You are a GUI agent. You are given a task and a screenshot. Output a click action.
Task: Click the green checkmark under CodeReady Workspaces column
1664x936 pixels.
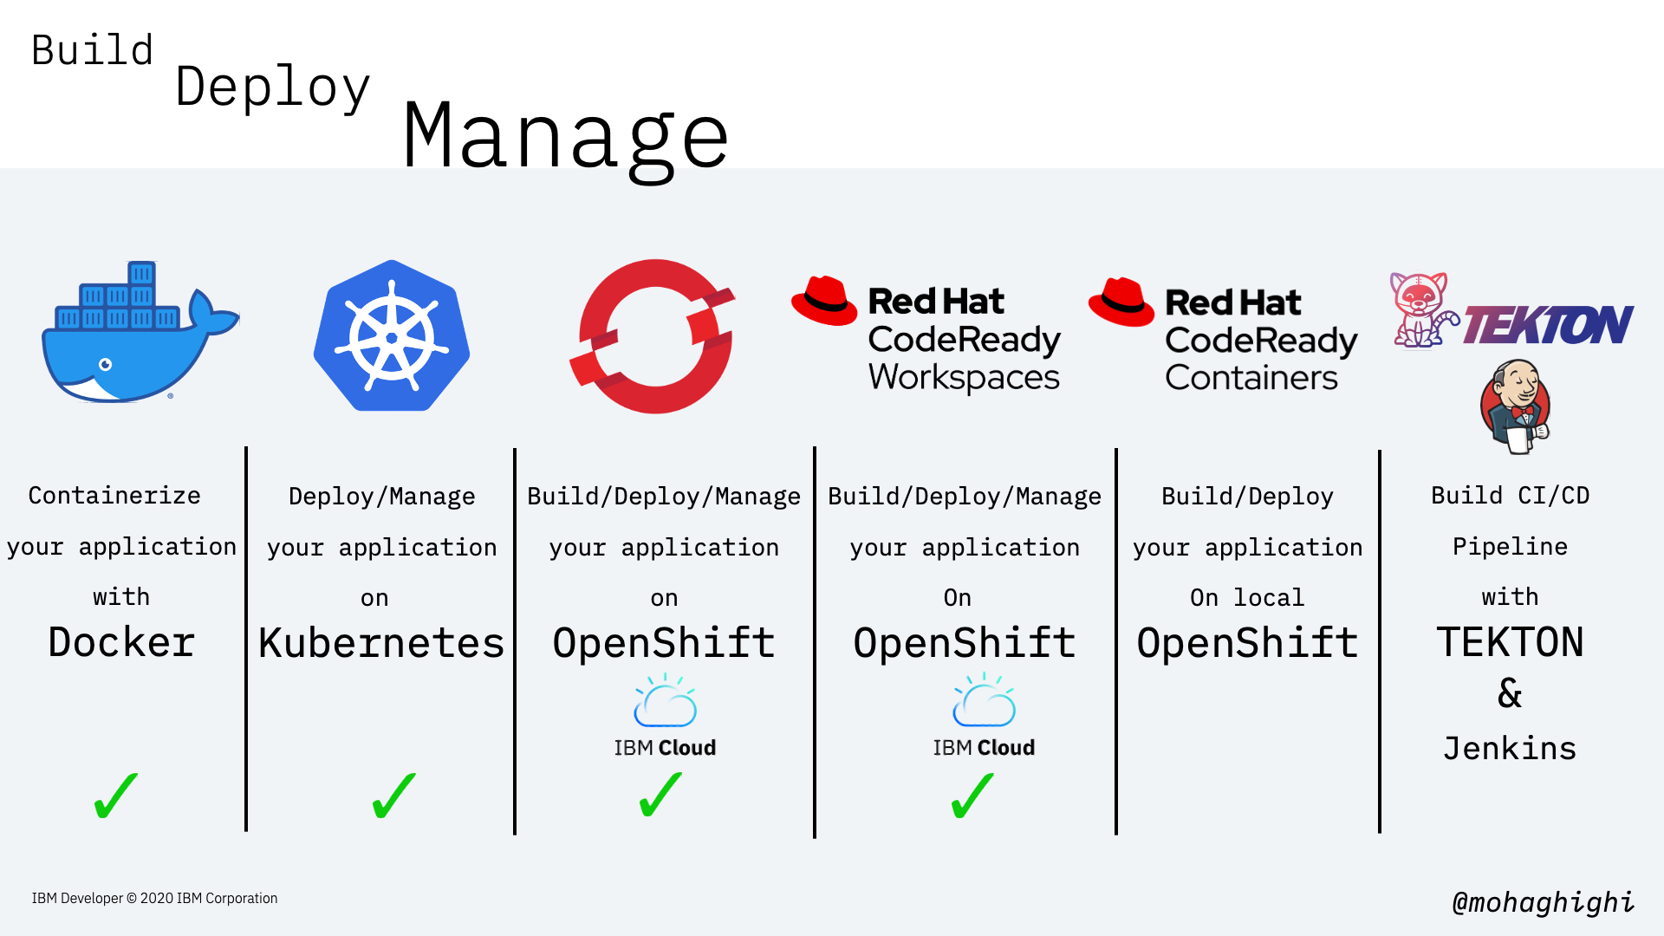pos(972,796)
